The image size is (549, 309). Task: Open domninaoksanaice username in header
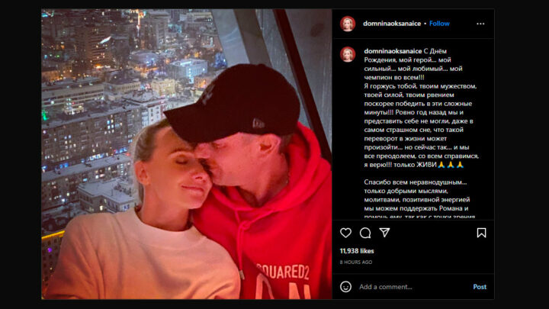pos(392,24)
